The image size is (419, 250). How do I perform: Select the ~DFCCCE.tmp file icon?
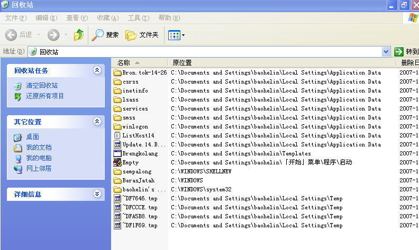click(117, 208)
